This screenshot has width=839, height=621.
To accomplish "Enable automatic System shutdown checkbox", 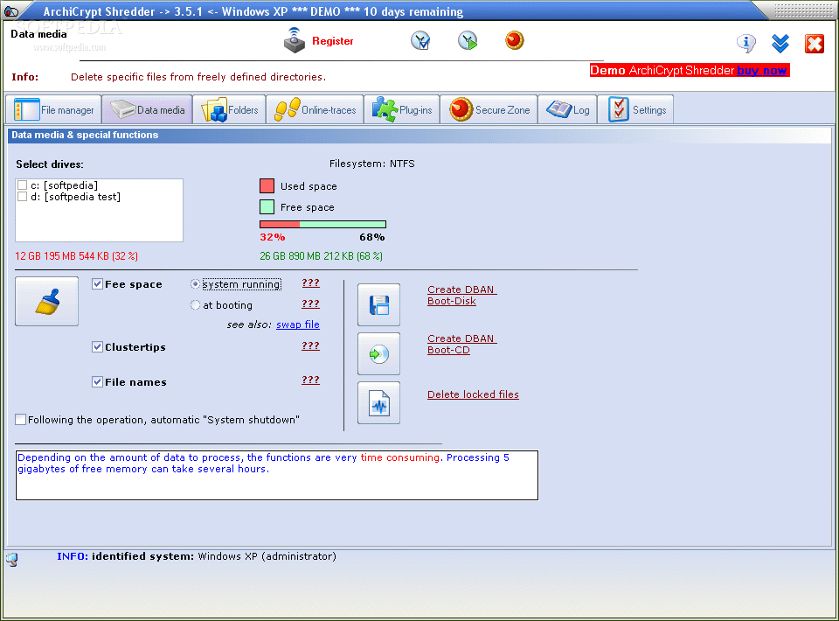I will (21, 420).
